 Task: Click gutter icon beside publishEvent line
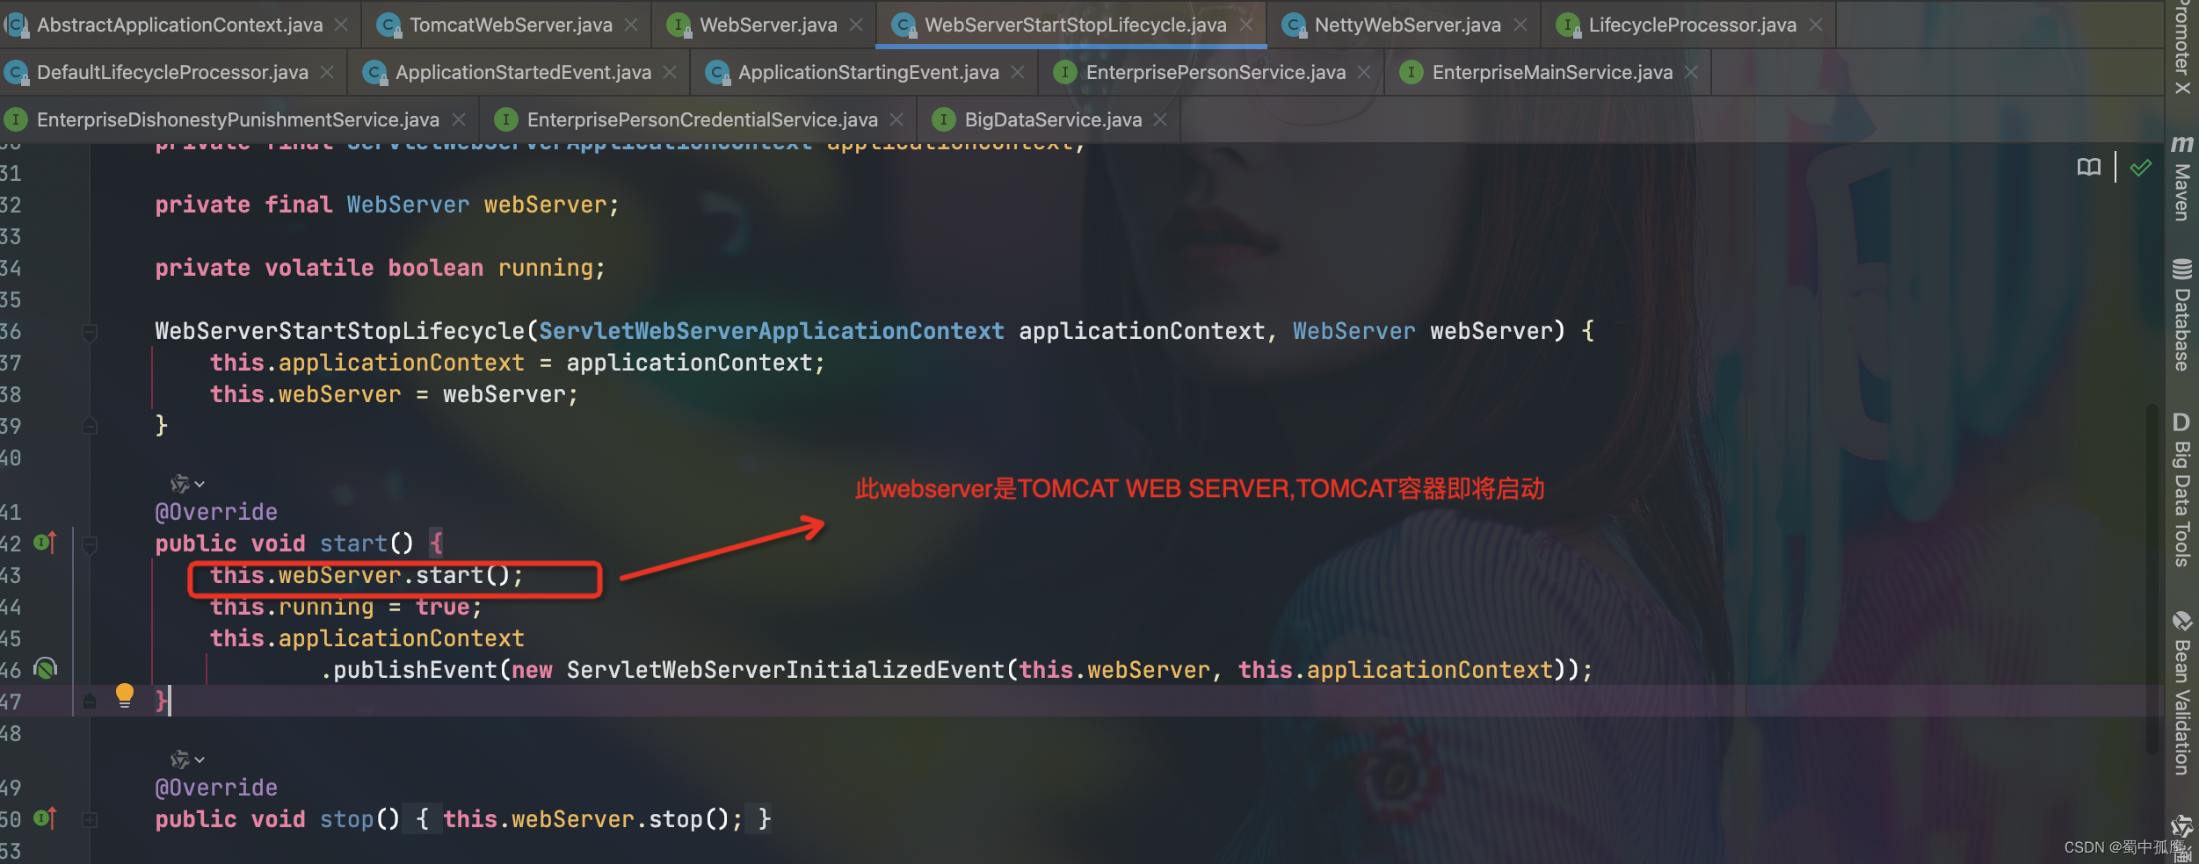pos(45,669)
